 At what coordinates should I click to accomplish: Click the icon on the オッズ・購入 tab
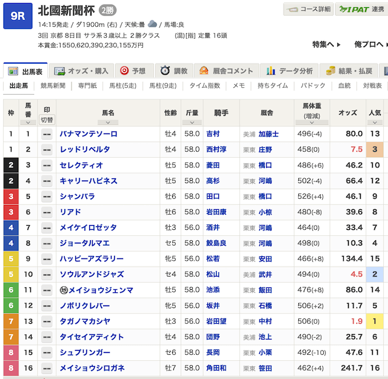59,71
